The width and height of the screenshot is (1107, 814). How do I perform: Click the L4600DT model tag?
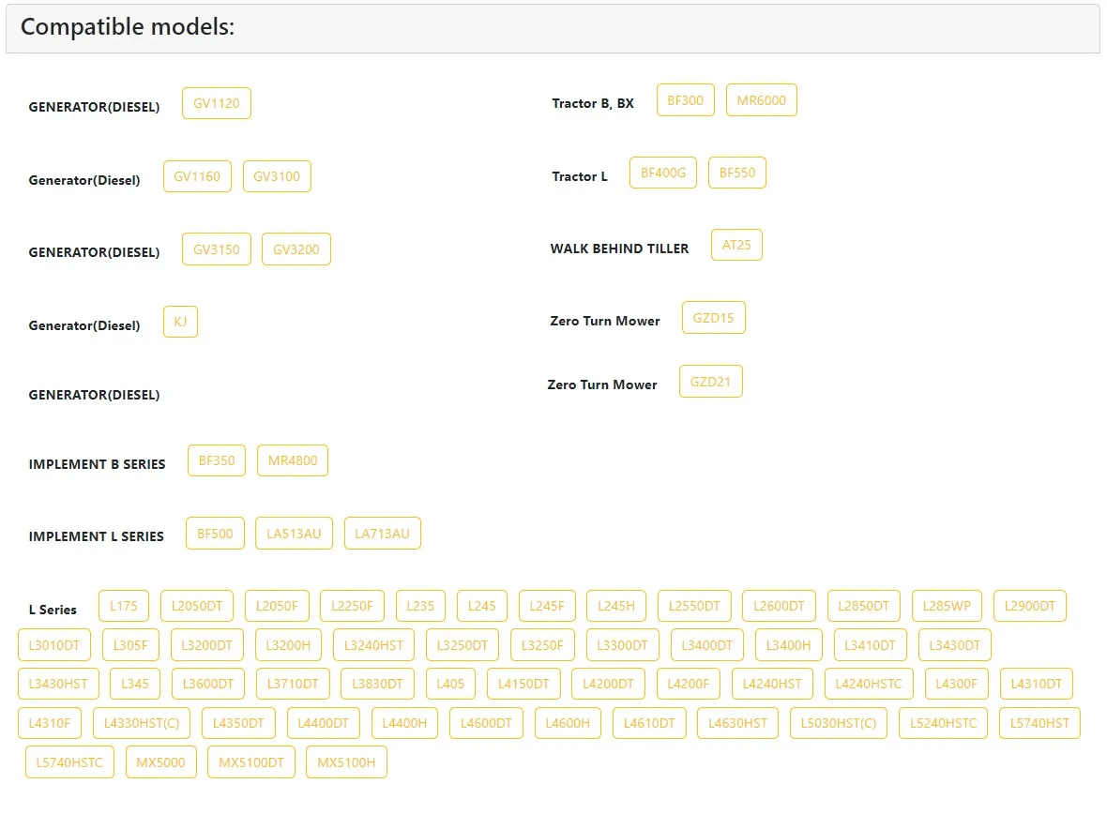[486, 723]
